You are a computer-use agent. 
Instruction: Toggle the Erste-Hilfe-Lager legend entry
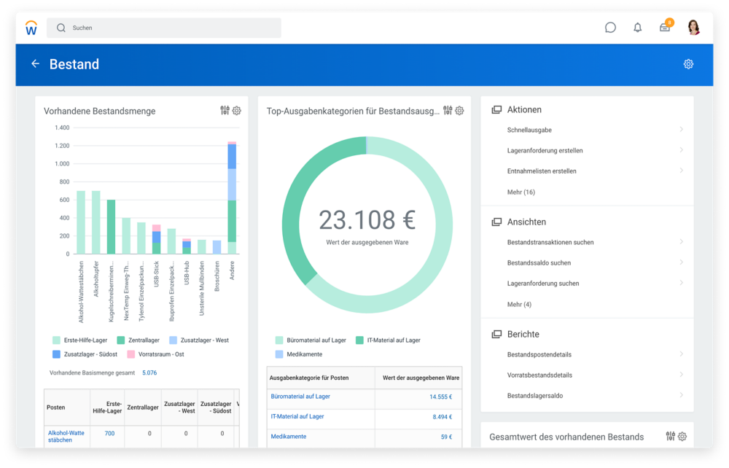coord(80,340)
